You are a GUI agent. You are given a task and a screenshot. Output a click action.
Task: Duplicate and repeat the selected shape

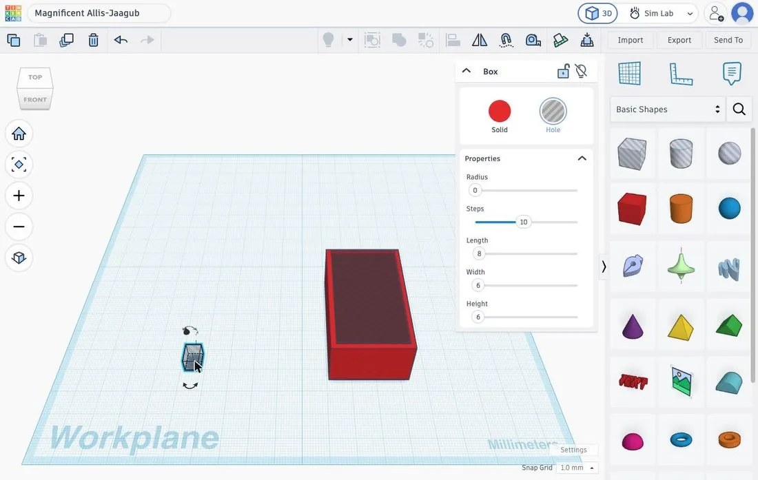(66, 40)
